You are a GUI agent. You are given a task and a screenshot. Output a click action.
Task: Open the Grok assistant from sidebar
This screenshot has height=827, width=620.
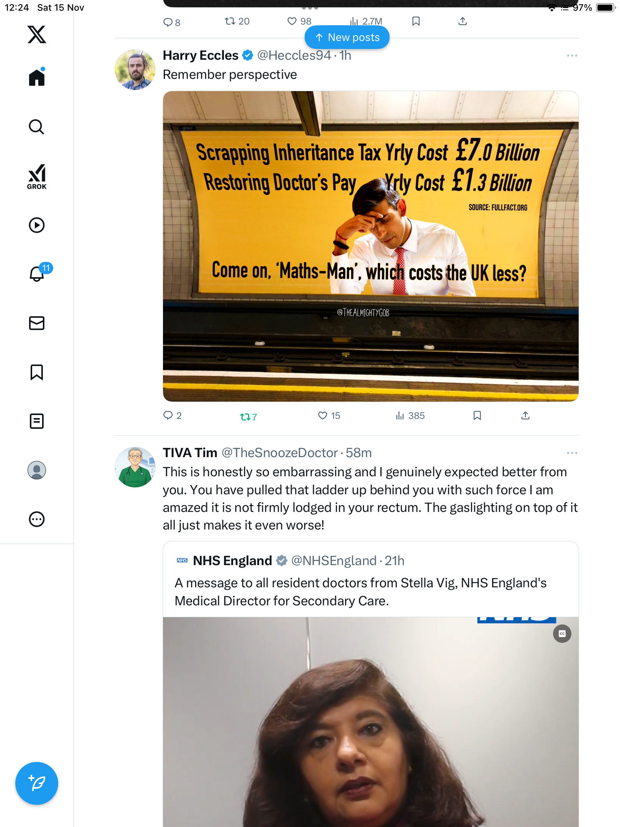[37, 177]
